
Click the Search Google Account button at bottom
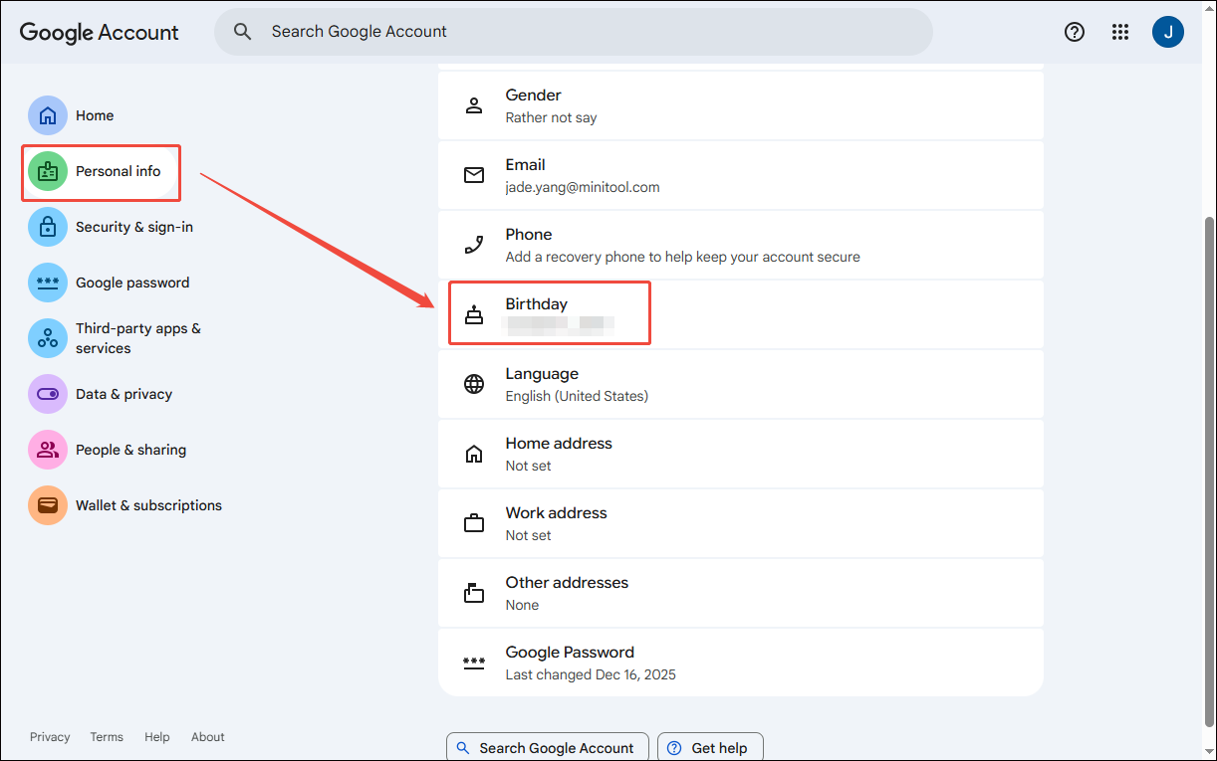coord(548,748)
